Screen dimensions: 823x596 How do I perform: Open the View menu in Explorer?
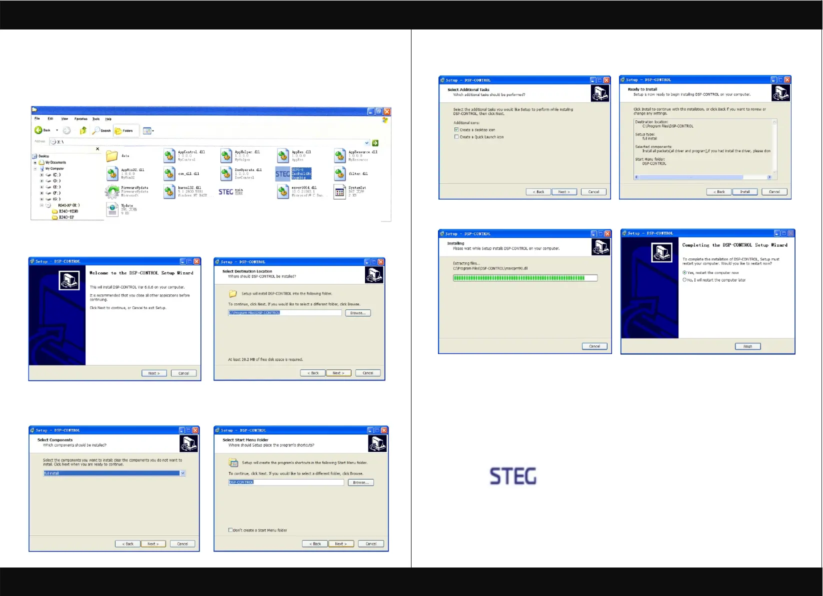click(x=64, y=119)
